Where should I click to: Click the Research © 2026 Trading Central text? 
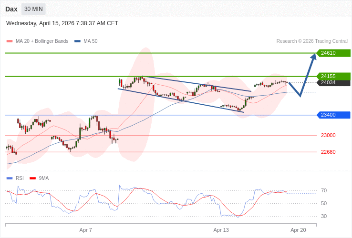coord(312,41)
